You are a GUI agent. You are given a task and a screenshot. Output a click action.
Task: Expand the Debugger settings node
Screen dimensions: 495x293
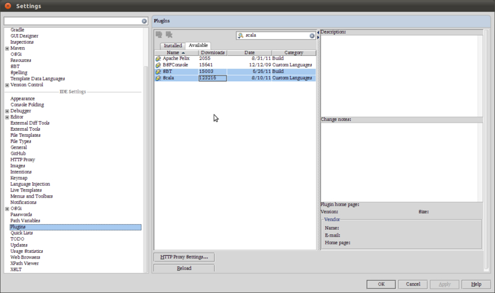tap(7, 112)
